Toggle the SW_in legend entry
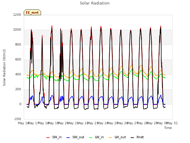Image resolution: width=190 pixels, height=143 pixels. (54, 137)
